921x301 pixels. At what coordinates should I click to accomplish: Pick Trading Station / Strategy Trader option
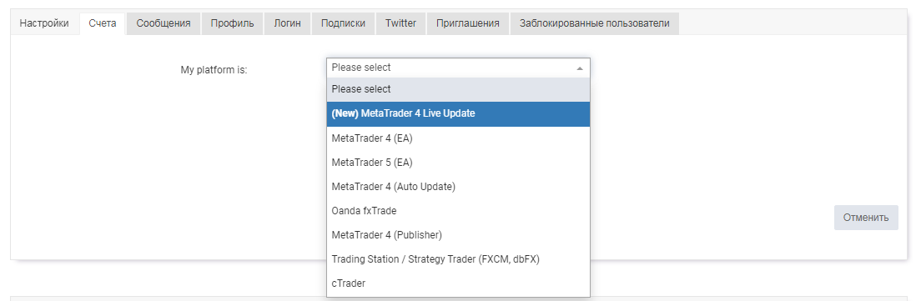(x=458, y=258)
